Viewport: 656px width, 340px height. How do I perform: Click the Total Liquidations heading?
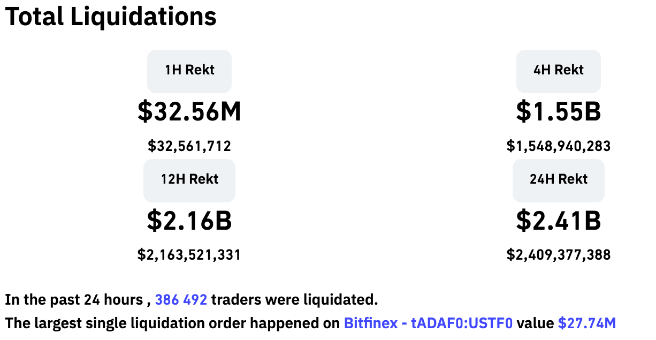[111, 17]
